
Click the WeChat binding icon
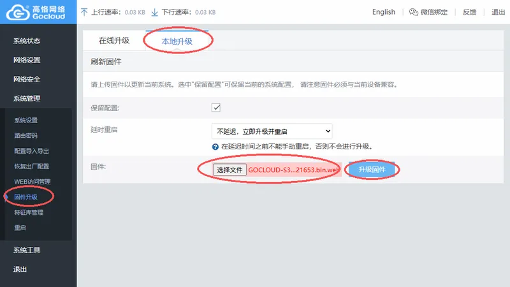click(413, 12)
